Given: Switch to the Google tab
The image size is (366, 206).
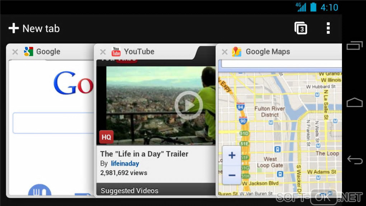Looking at the screenshot, I should tap(48, 52).
